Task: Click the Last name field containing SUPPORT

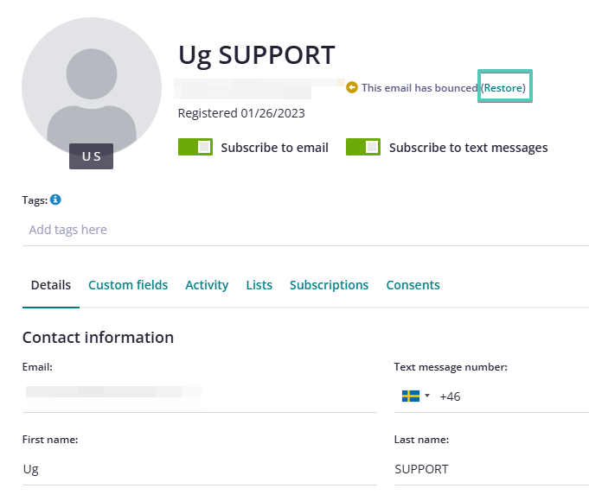Action: 492,469
